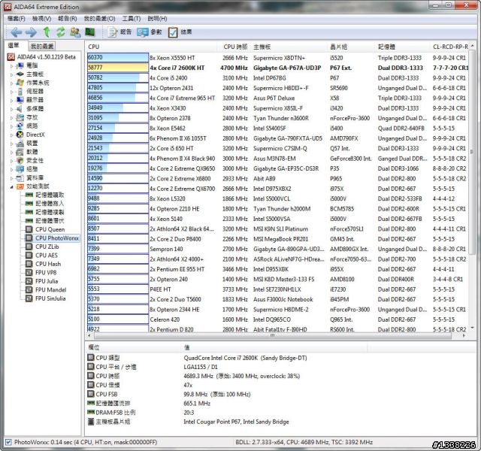Expand the 網路 (Network) tree node

(12, 126)
